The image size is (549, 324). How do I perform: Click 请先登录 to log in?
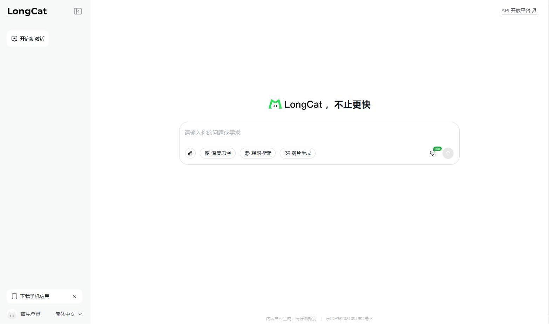coord(30,314)
